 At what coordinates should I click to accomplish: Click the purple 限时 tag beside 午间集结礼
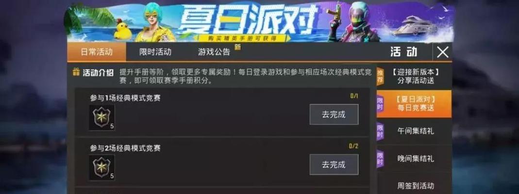pos(380,131)
